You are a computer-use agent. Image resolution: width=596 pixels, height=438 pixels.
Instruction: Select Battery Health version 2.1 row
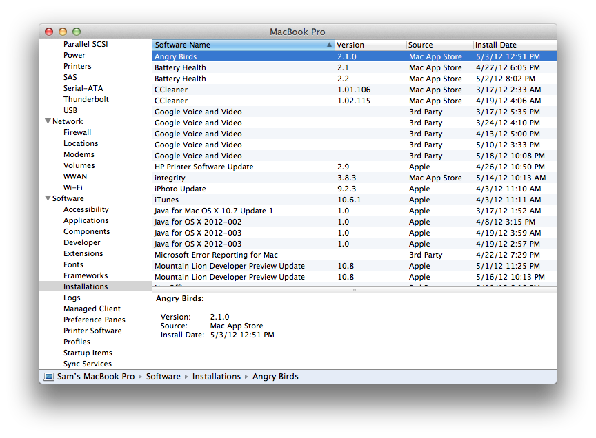(x=355, y=67)
